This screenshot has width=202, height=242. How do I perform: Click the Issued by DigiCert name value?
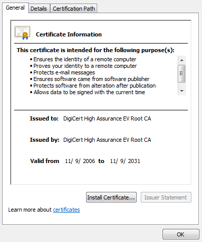click(107, 140)
